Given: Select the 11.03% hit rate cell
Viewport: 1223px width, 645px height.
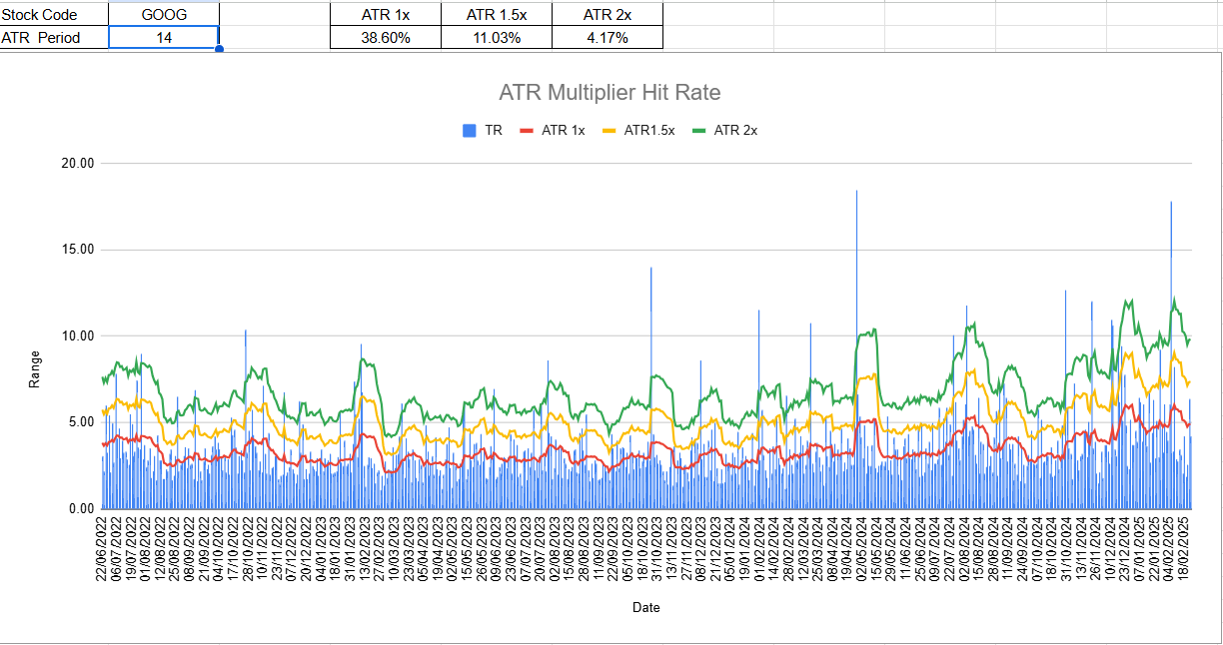Looking at the screenshot, I should (x=497, y=38).
